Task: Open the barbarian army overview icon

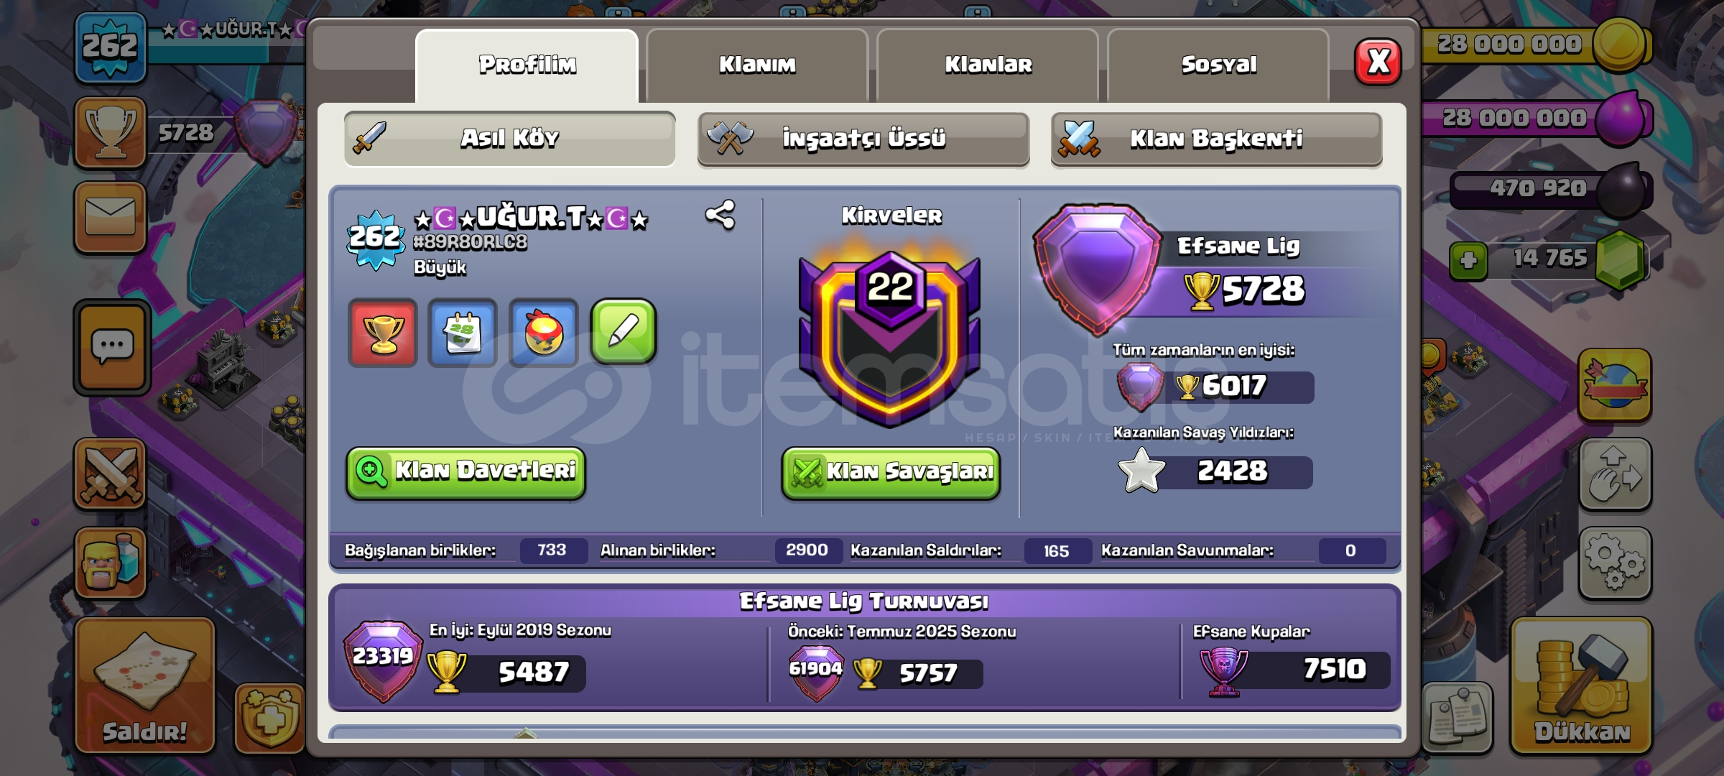Action: (x=110, y=563)
